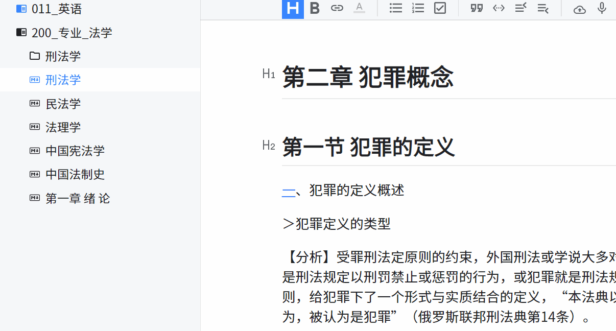Image resolution: width=616 pixels, height=331 pixels.
Task: Toggle Bold formatting in the toolbar
Action: click(315, 8)
